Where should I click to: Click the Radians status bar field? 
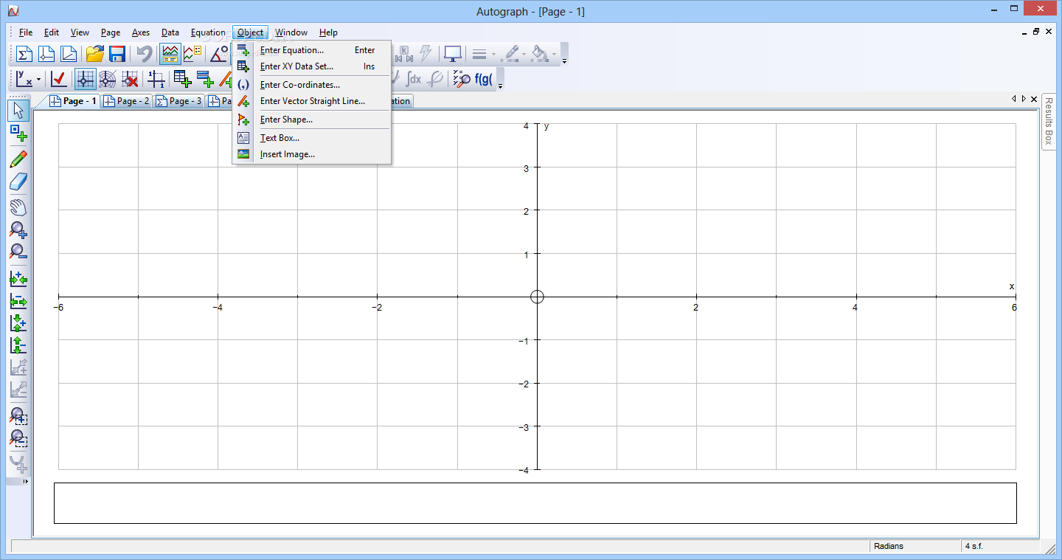(x=914, y=547)
